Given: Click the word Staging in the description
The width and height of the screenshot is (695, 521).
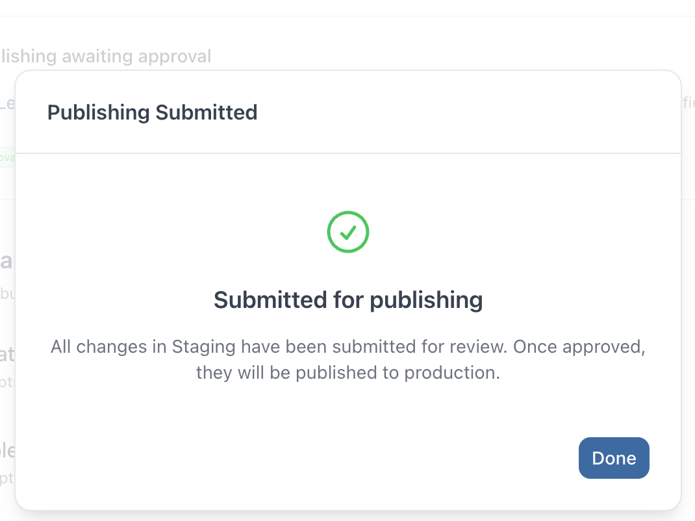Looking at the screenshot, I should click(x=201, y=347).
